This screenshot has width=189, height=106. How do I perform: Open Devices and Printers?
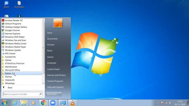click(x=56, y=75)
